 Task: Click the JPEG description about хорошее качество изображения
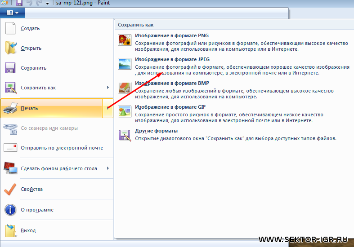pos(242,70)
